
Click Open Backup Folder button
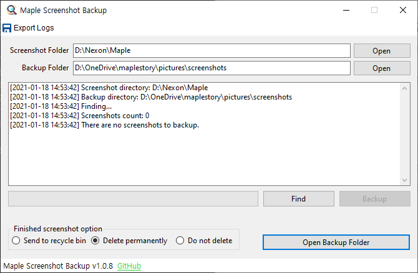click(x=336, y=242)
